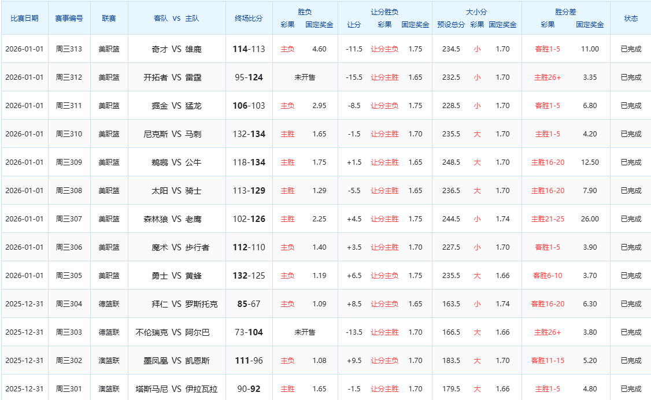Click the 112-110 final score
Viewport: 651px width, 400px height.
tap(249, 247)
